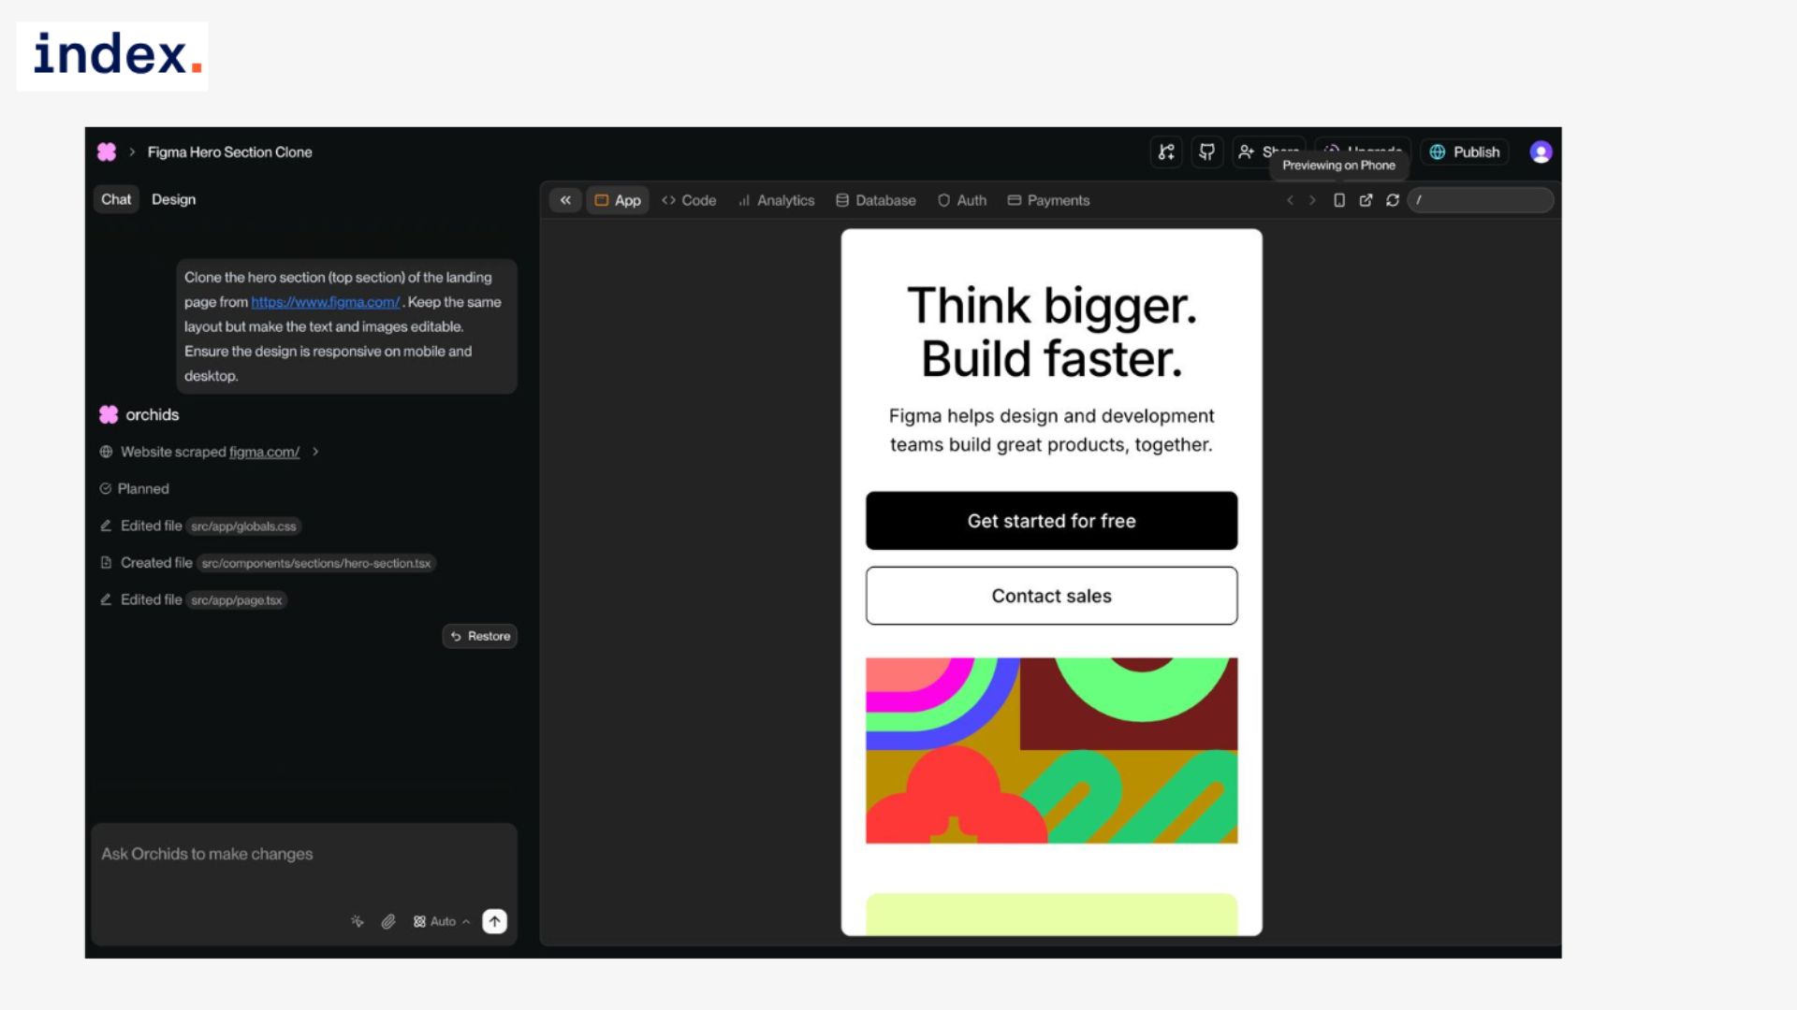Switch to the Design tab
This screenshot has height=1010, width=1797.
tap(173, 199)
